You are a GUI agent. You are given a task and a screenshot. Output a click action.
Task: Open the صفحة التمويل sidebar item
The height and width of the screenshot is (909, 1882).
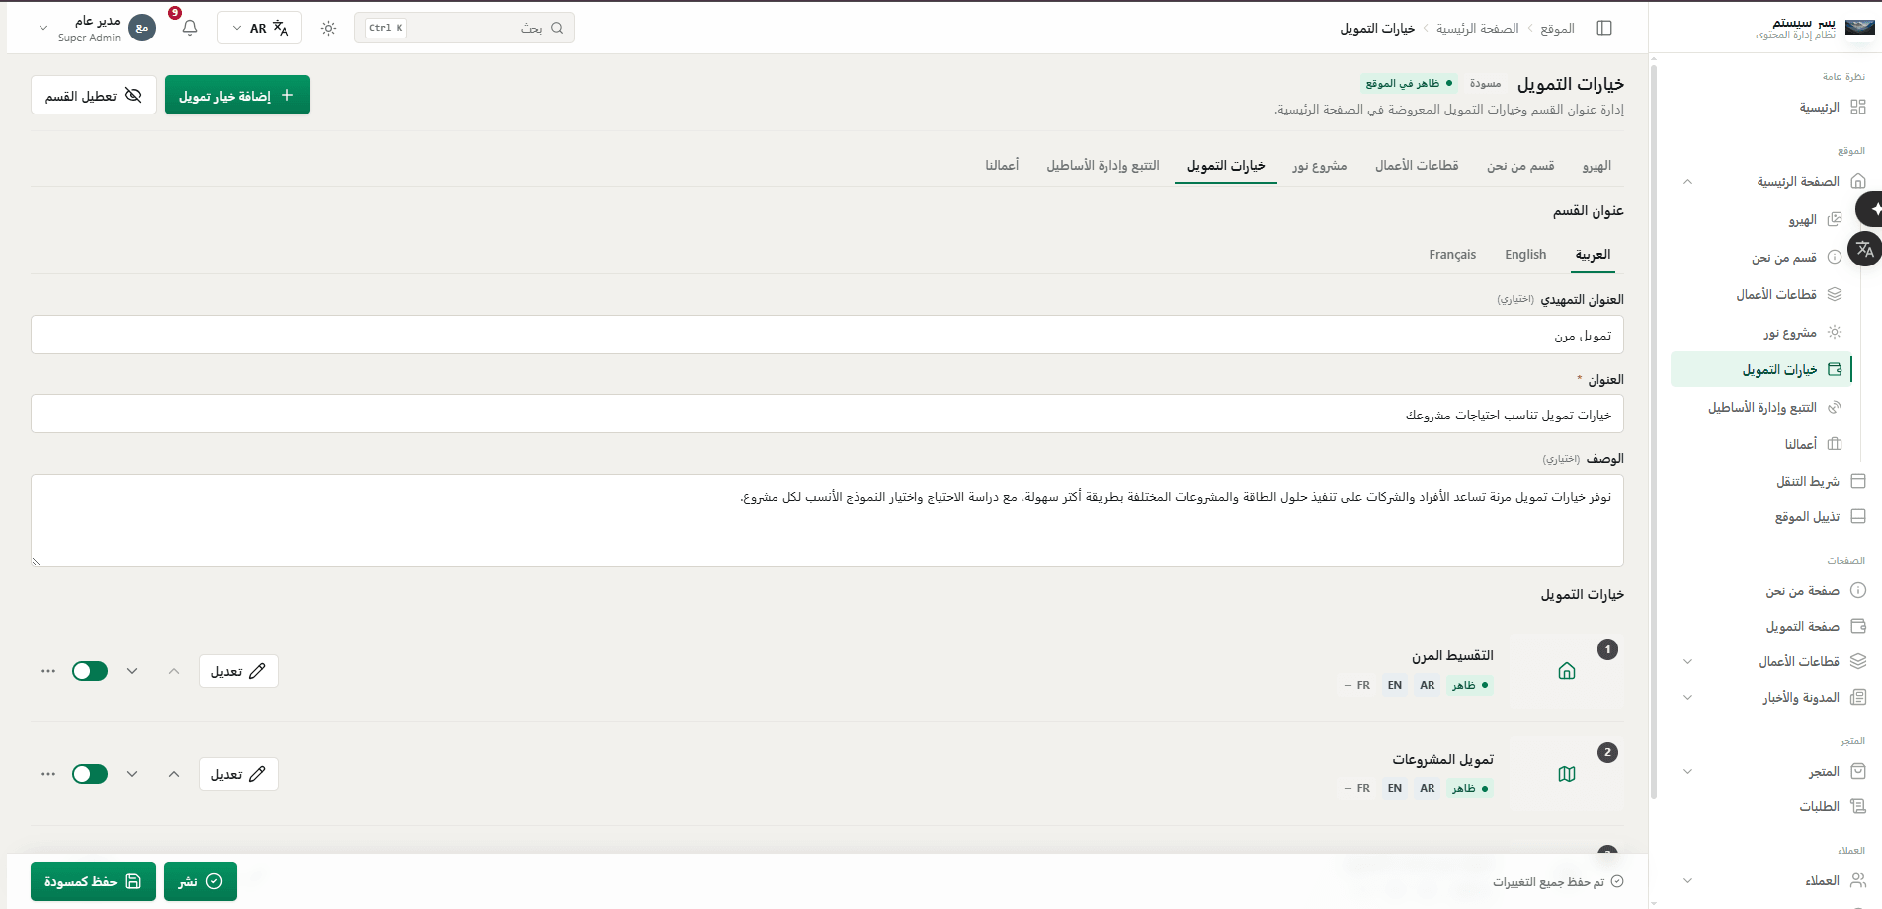coord(1768,626)
